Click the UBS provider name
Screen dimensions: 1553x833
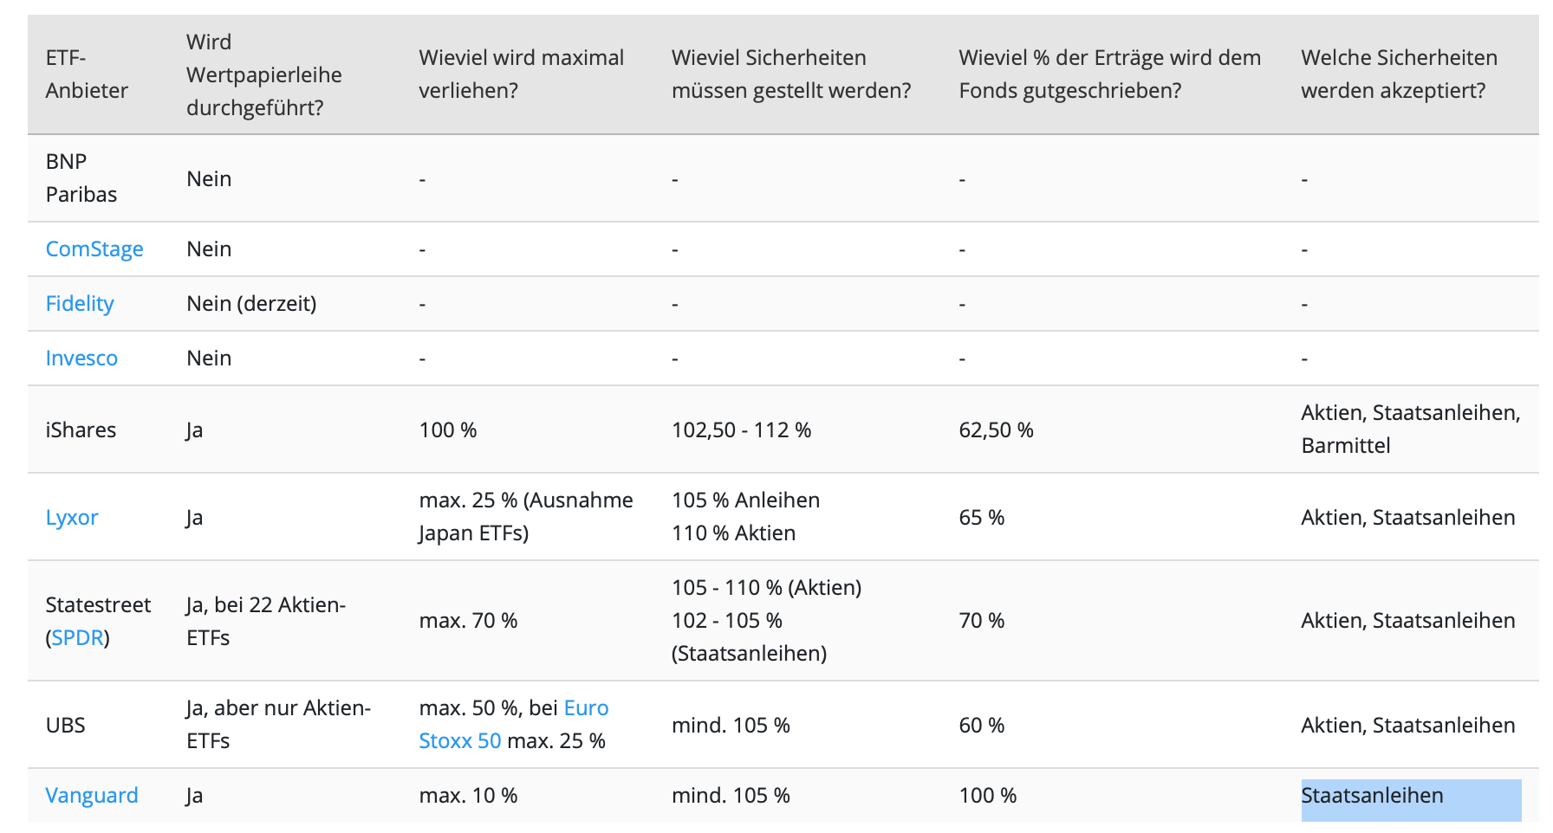66,726
